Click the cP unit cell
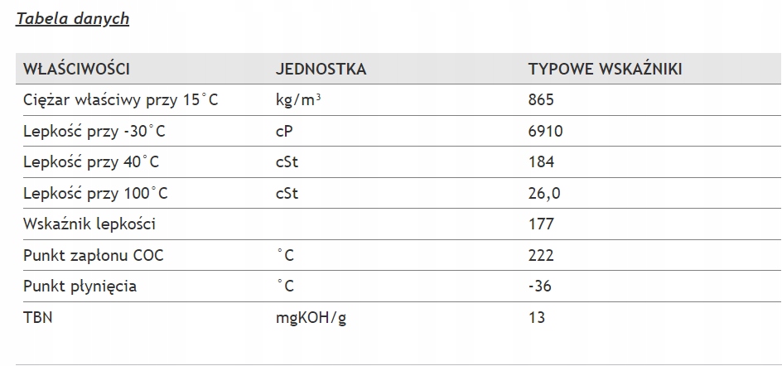This screenshot has height=366, width=782. click(x=284, y=131)
